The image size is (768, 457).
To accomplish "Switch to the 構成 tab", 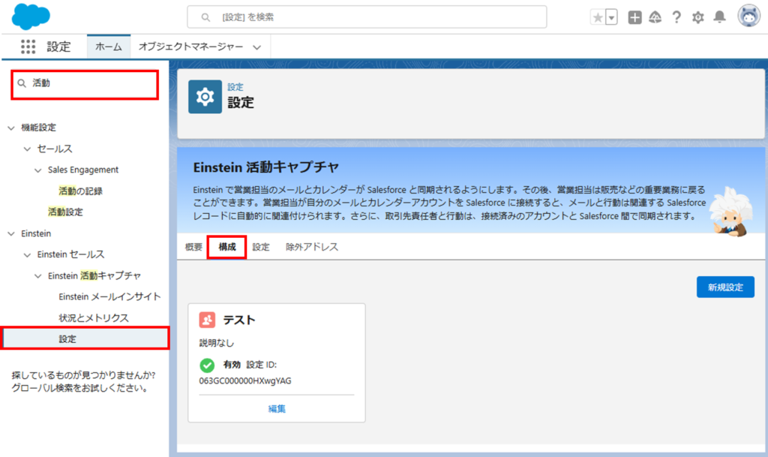I will pos(226,247).
